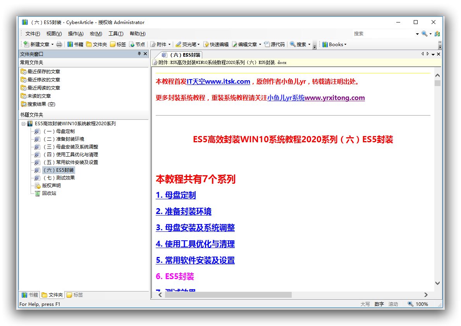Click the 小鱼儿yr系统www.yrxitong.com link

(x=316, y=98)
